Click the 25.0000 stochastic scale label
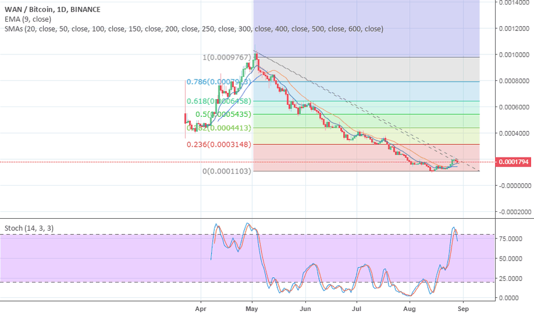Image resolution: width=534 pixels, height=315 pixels. [511, 278]
